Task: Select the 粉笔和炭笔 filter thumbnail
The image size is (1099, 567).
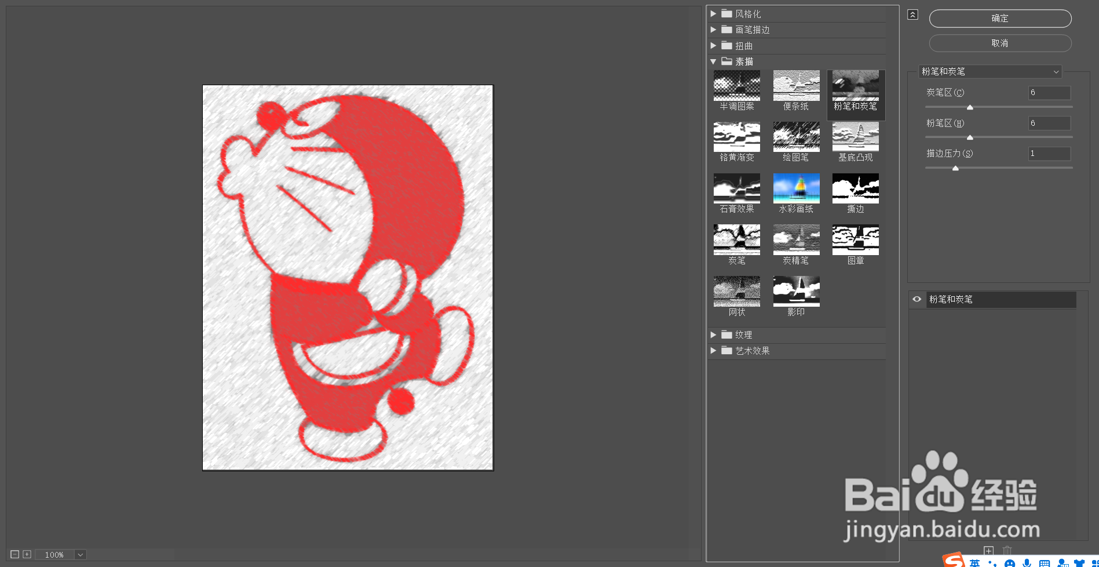Action: point(855,85)
